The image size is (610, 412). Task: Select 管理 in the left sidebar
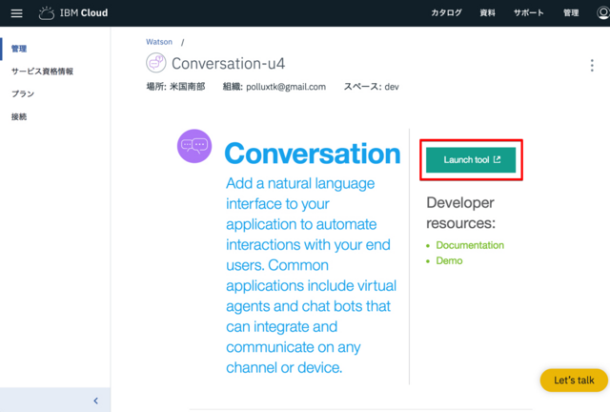19,49
